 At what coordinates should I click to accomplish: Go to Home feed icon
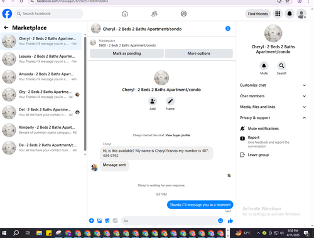(x=125, y=14)
